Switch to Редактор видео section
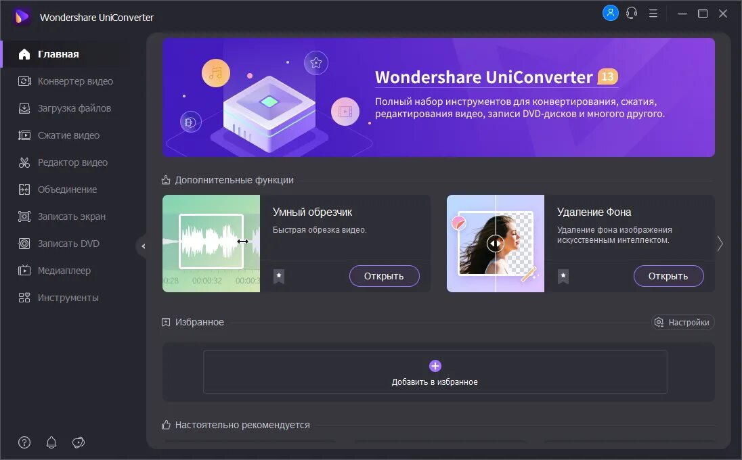The height and width of the screenshot is (460, 742). 72,162
